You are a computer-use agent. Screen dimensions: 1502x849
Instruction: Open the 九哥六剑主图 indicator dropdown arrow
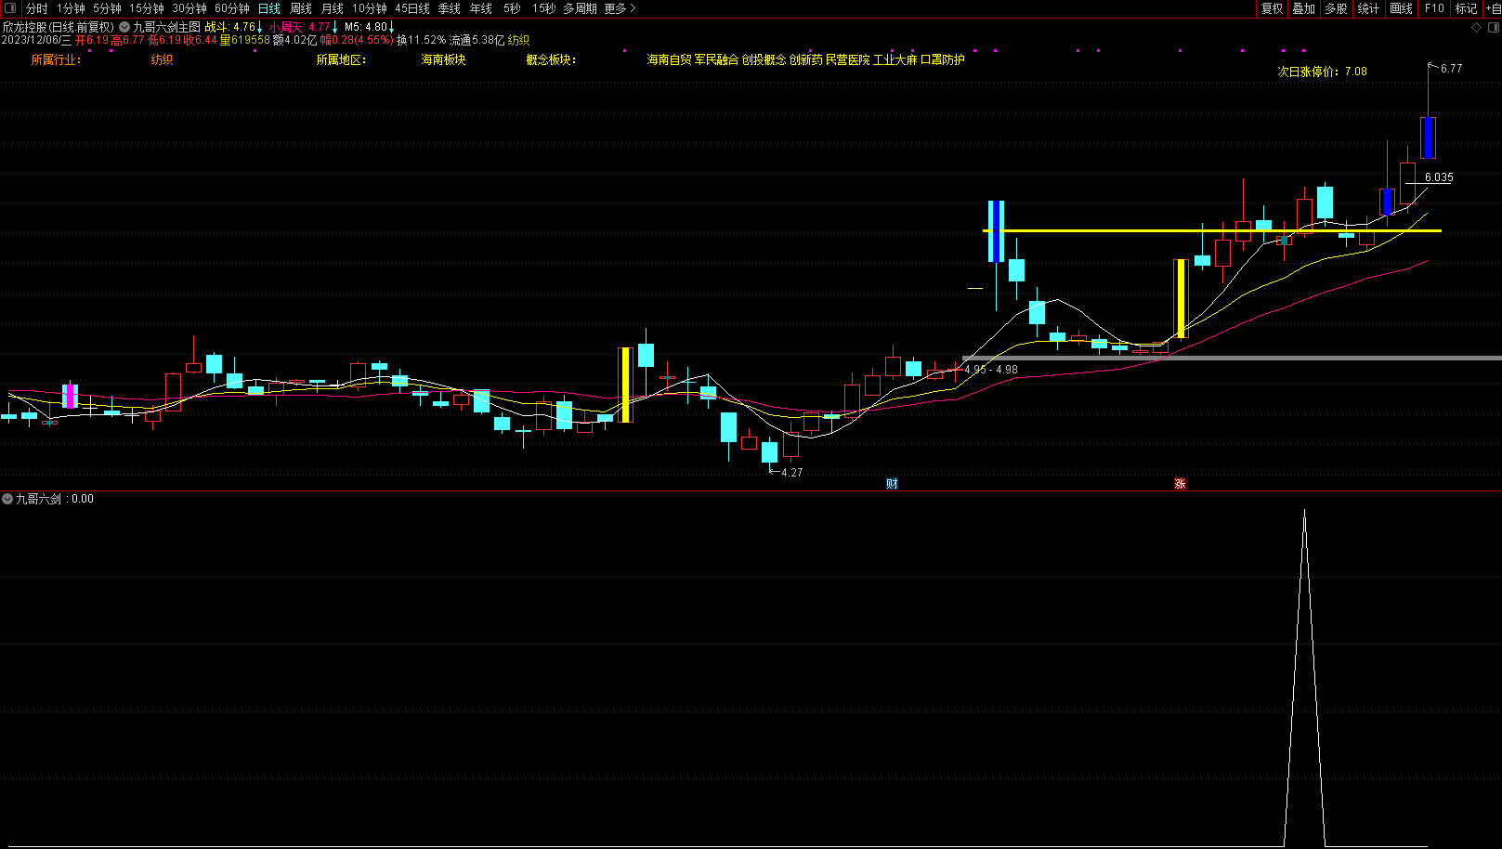point(124,27)
